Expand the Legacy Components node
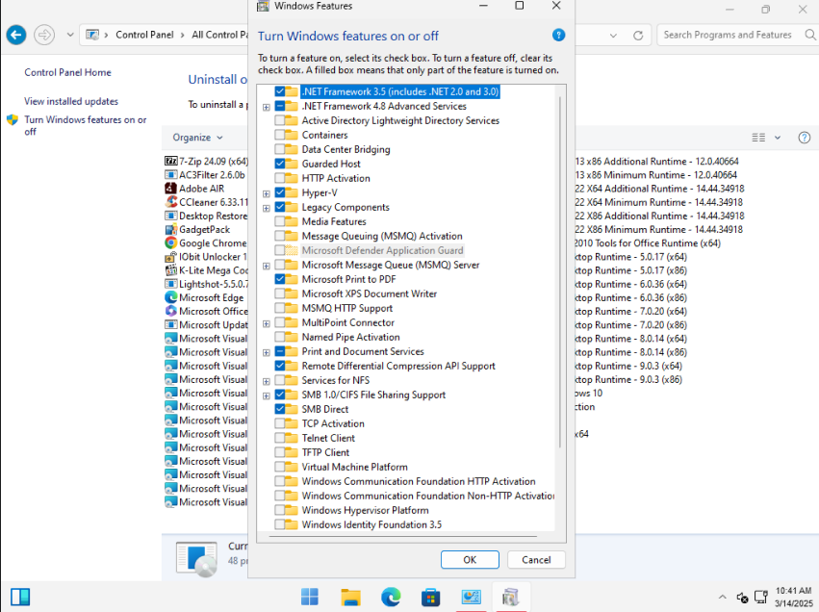 tap(267, 209)
